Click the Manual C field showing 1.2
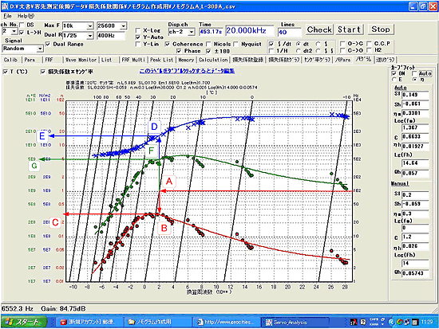This screenshot has width=439, height=329. tap(415, 237)
